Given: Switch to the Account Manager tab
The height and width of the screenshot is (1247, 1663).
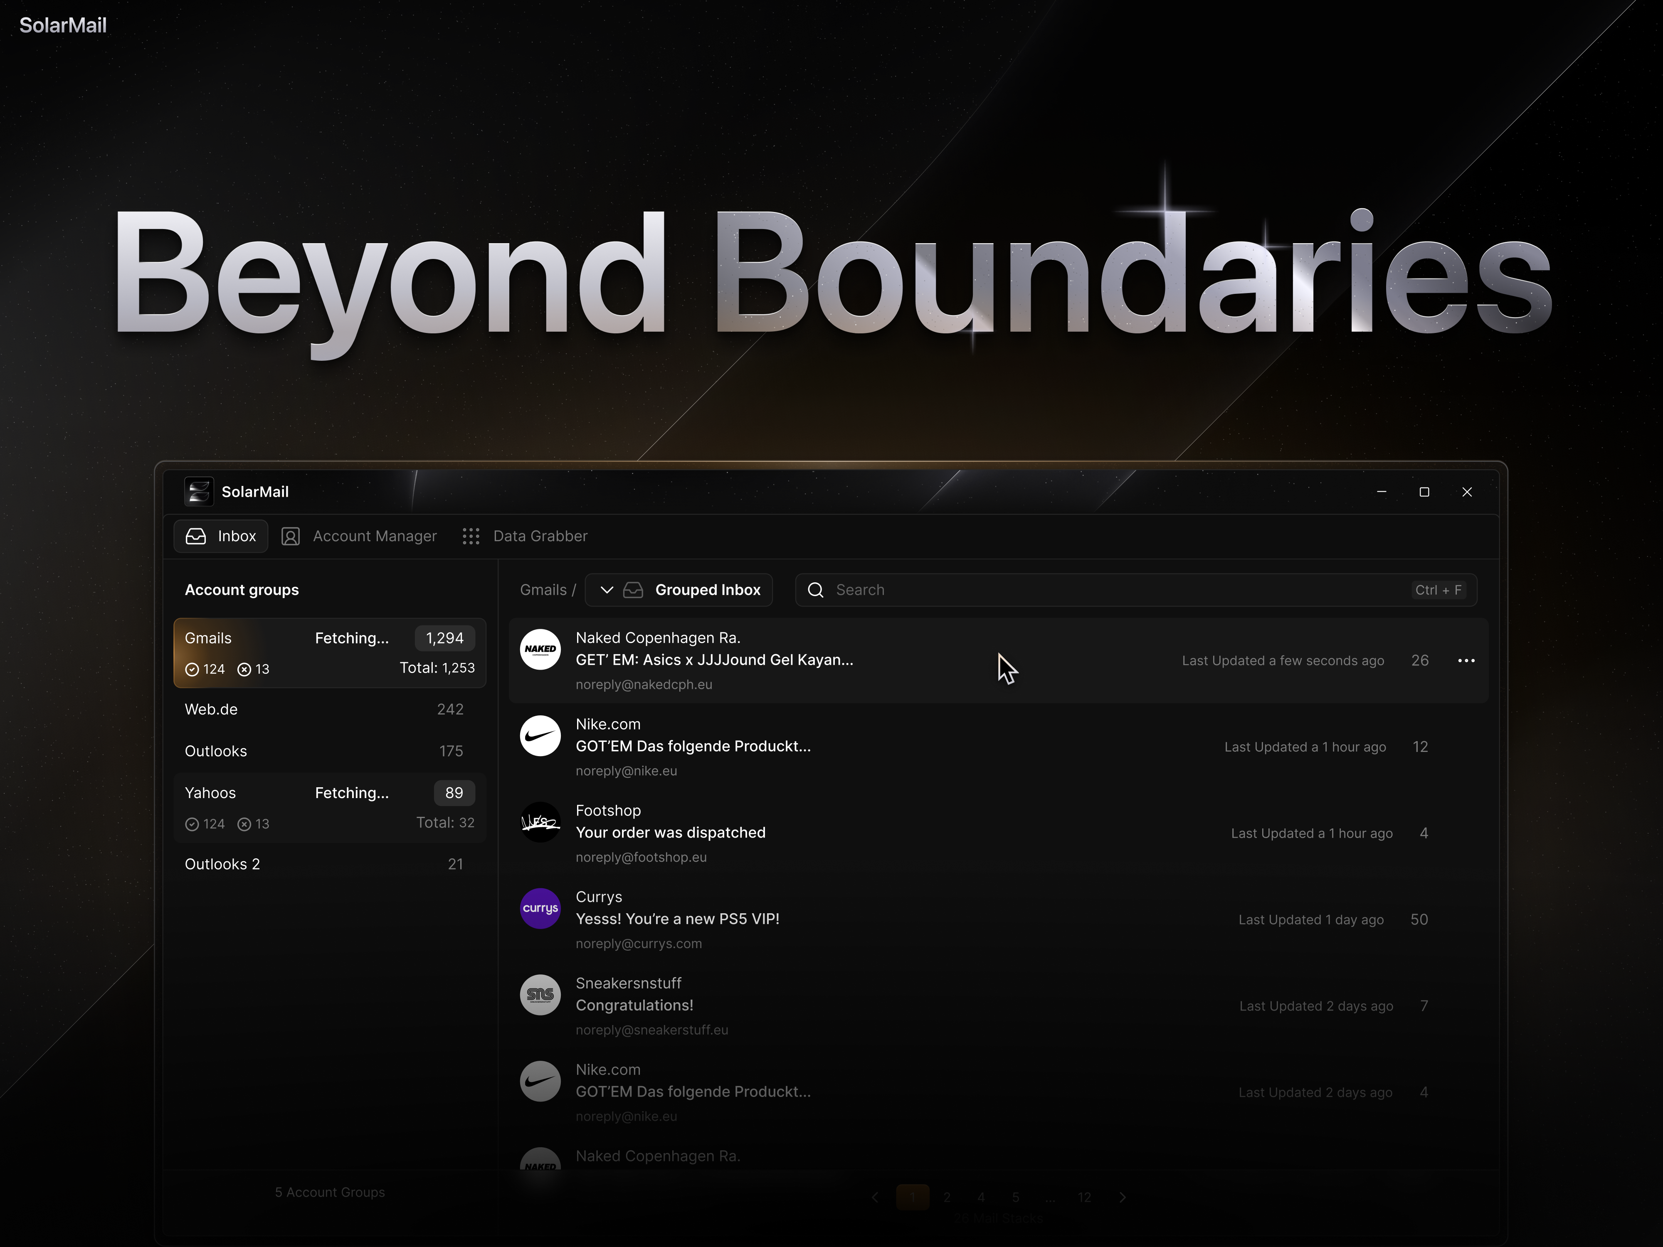Looking at the screenshot, I should pyautogui.click(x=359, y=536).
